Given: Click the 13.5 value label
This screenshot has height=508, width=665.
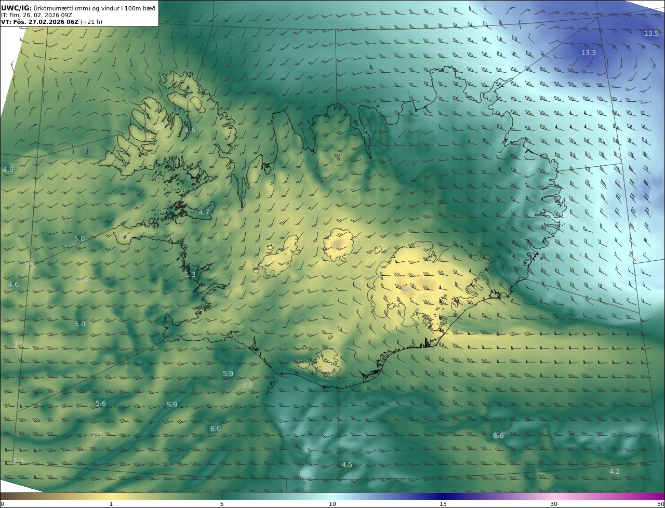Looking at the screenshot, I should 651,34.
